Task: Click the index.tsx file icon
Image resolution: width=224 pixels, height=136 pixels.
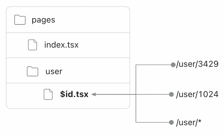Action: coord(33,45)
